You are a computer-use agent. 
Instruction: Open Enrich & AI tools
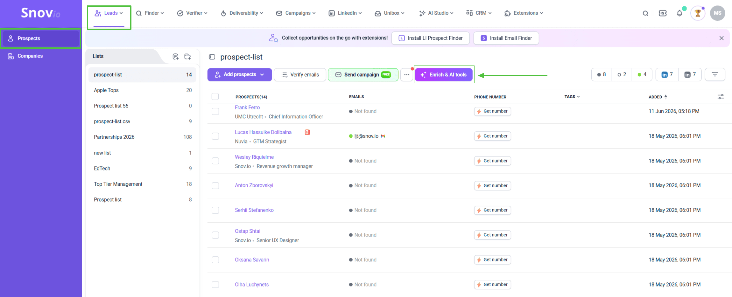tap(444, 75)
